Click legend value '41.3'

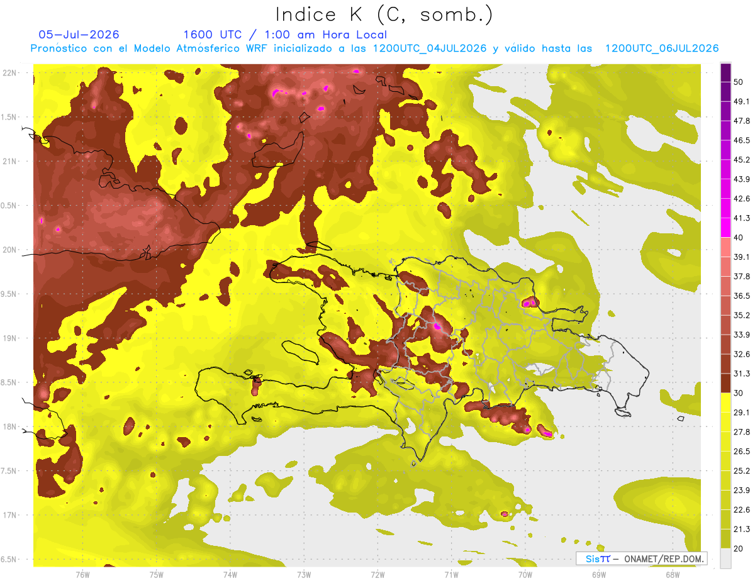tap(742, 218)
